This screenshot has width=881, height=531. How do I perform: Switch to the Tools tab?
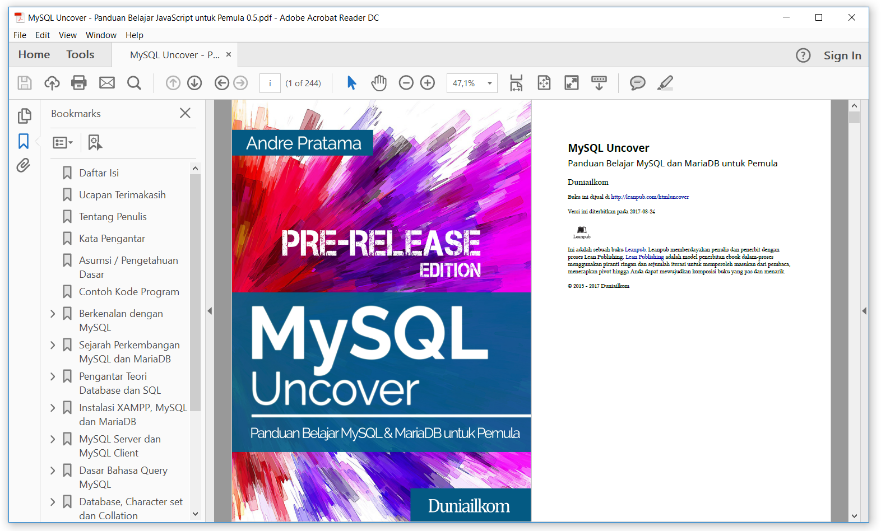80,54
